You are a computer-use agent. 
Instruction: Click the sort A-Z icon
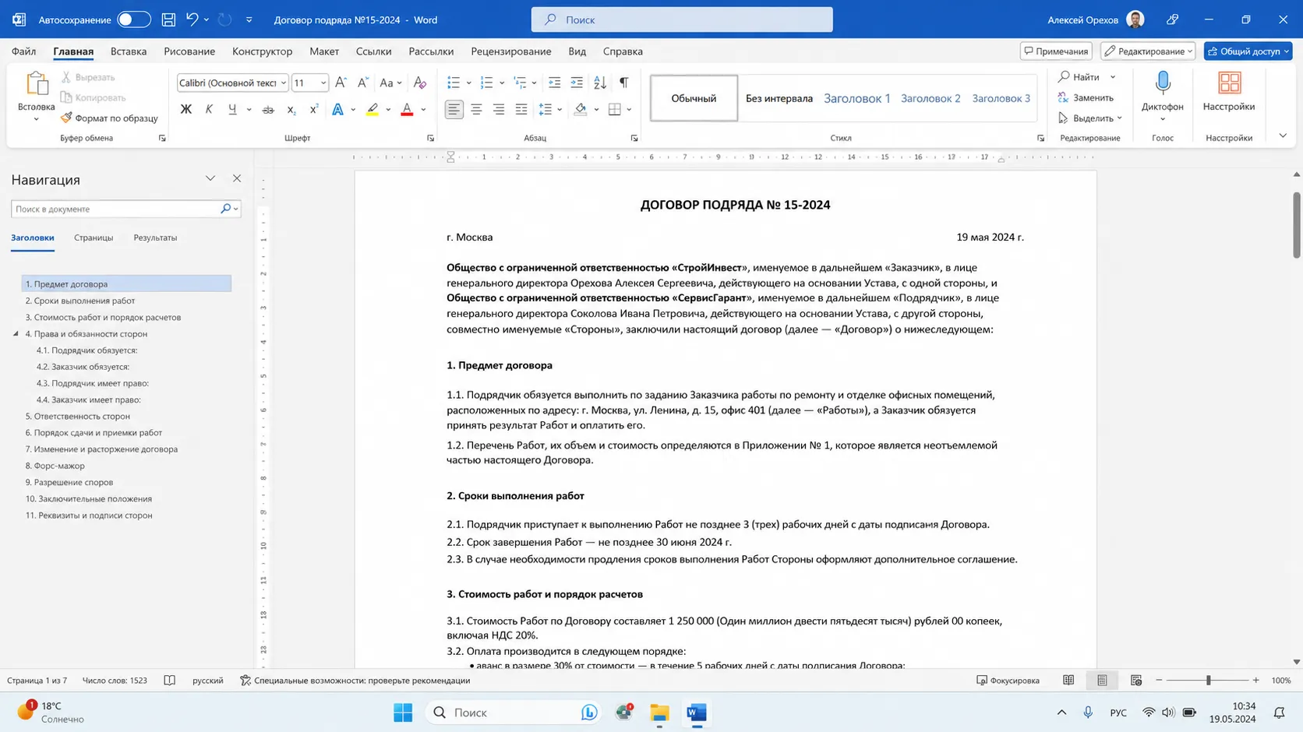pyautogui.click(x=600, y=83)
